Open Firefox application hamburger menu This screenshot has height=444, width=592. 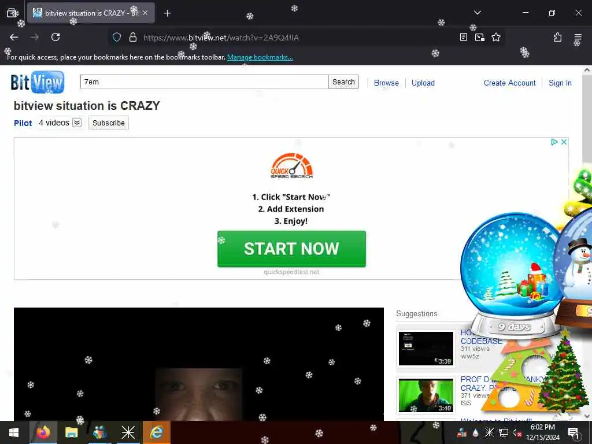(x=578, y=37)
